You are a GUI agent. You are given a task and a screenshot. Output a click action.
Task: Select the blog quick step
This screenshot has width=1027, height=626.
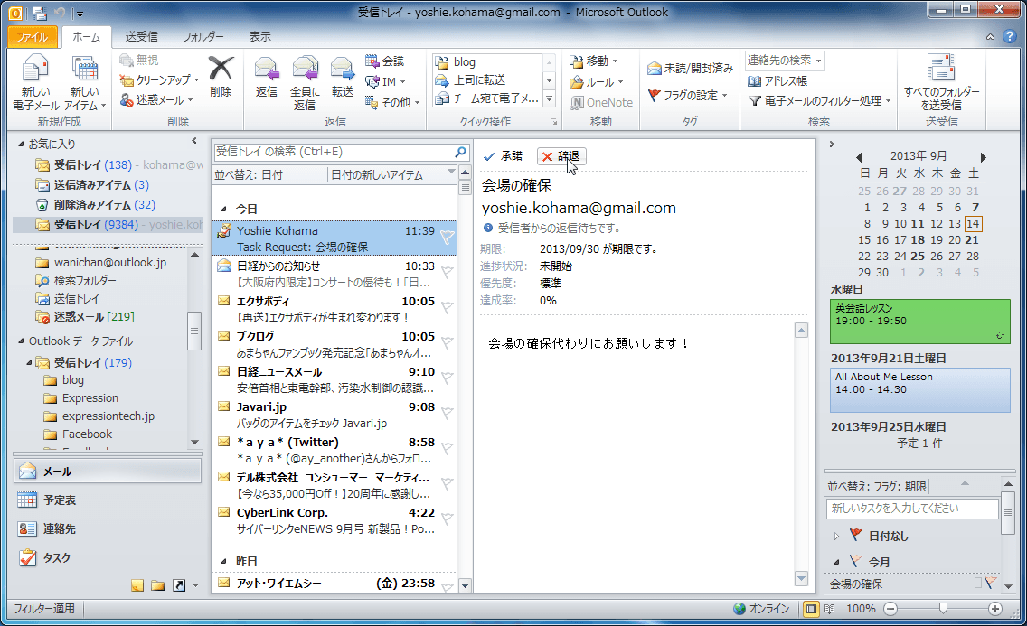coord(487,61)
